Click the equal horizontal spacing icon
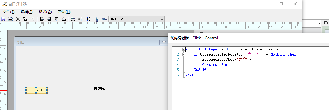The image size is (329, 110). point(104,19)
